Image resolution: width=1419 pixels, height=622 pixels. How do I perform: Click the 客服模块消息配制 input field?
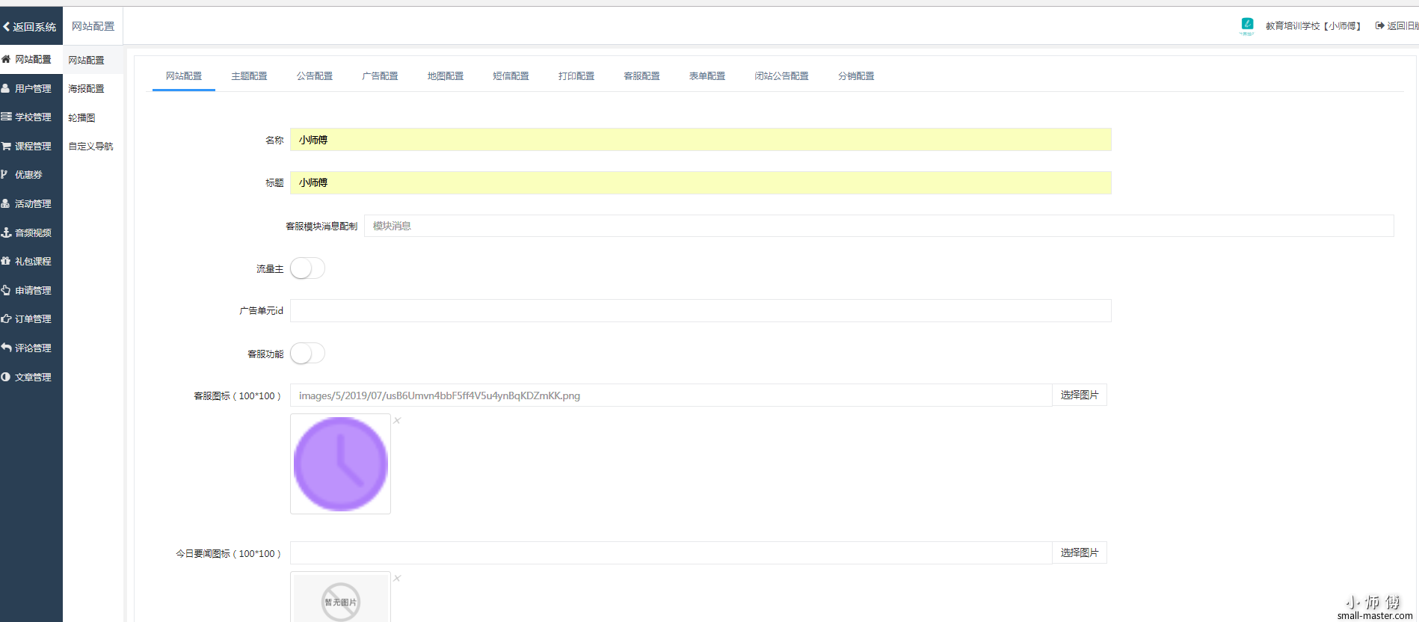point(879,226)
